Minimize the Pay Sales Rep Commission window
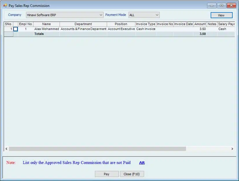Image resolution: width=239 pixels, height=181 pixels. click(x=212, y=5)
